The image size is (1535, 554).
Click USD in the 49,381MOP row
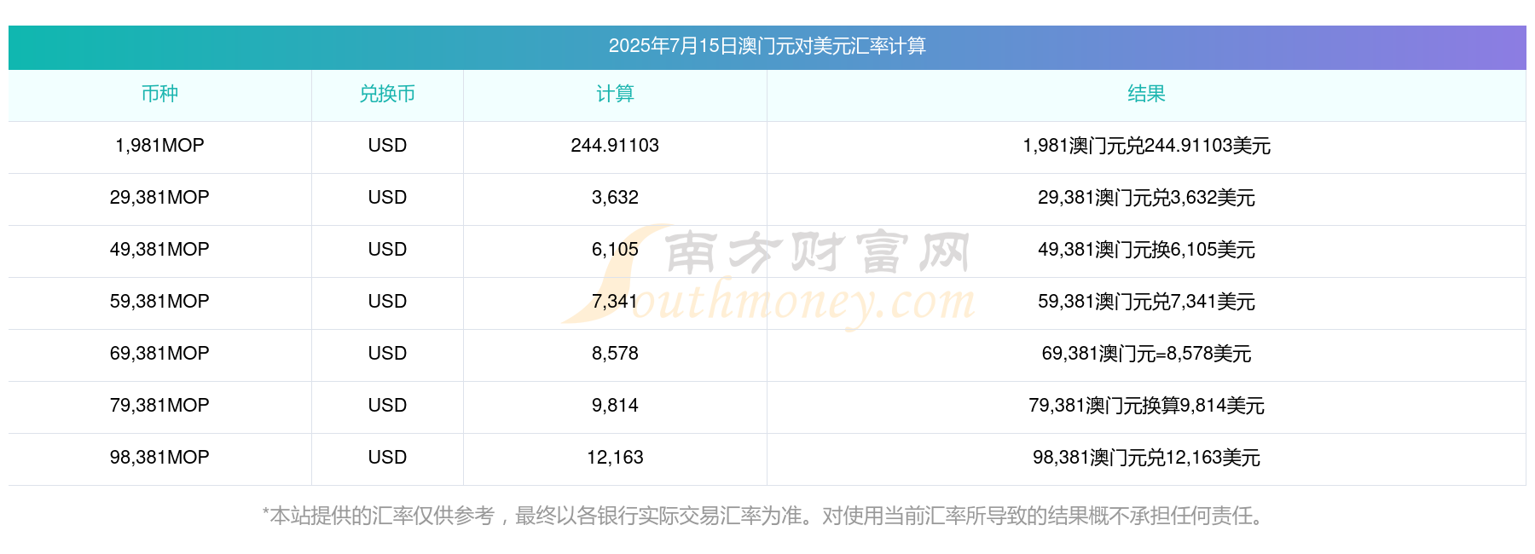pyautogui.click(x=387, y=250)
